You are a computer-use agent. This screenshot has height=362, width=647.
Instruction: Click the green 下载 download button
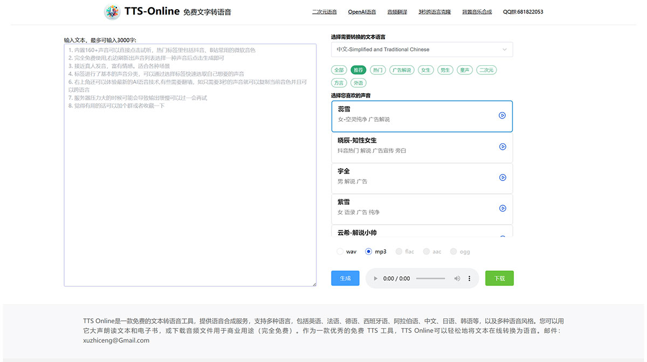[x=499, y=278]
